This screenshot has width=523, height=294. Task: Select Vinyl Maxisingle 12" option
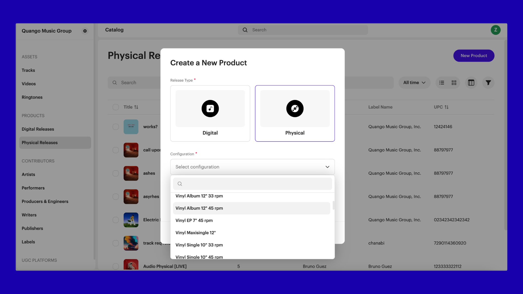point(196,233)
